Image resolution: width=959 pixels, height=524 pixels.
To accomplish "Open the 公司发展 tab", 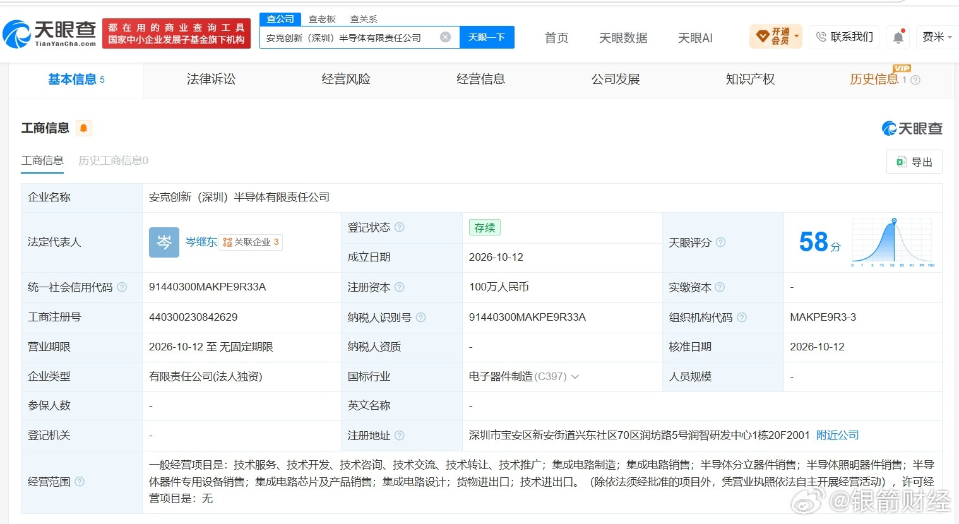I will 616,80.
